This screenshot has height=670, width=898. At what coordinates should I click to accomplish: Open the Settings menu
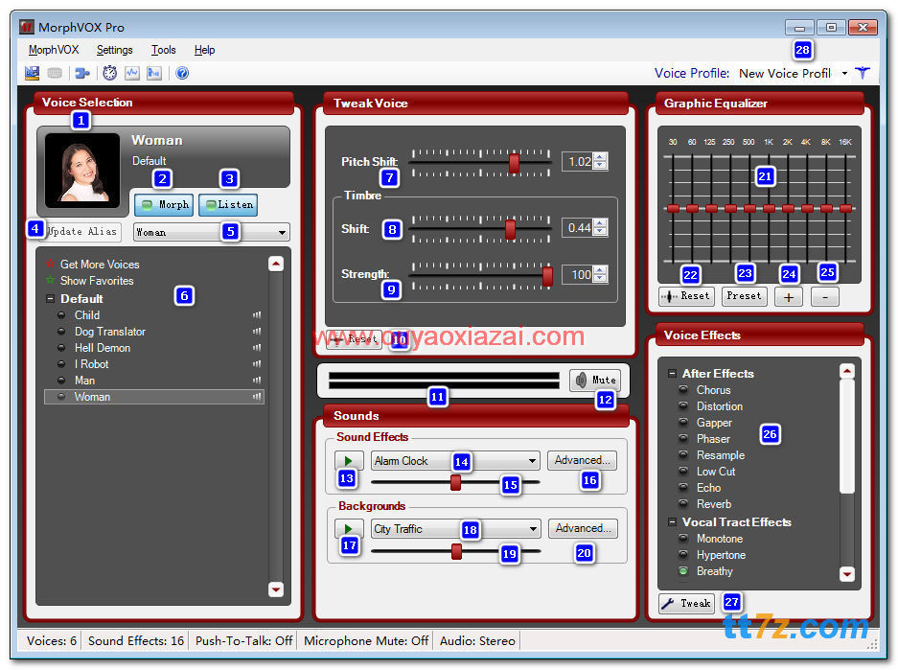tap(115, 50)
